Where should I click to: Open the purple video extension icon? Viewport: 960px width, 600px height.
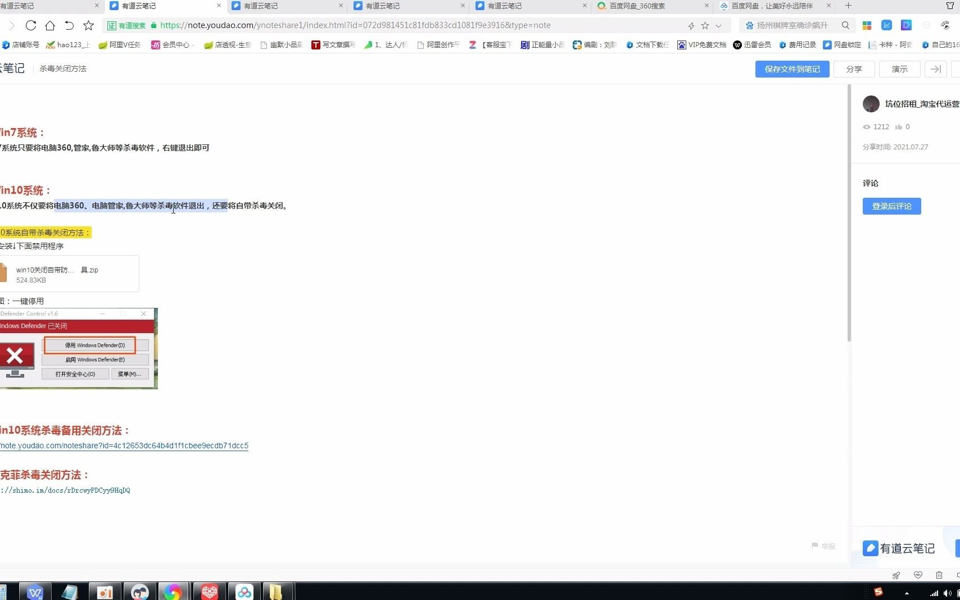click(906, 25)
